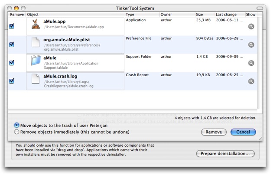Image resolution: width=273 pixels, height=174 pixels.
Task: Click the aMule.crash.log document icon
Action: (36, 79)
